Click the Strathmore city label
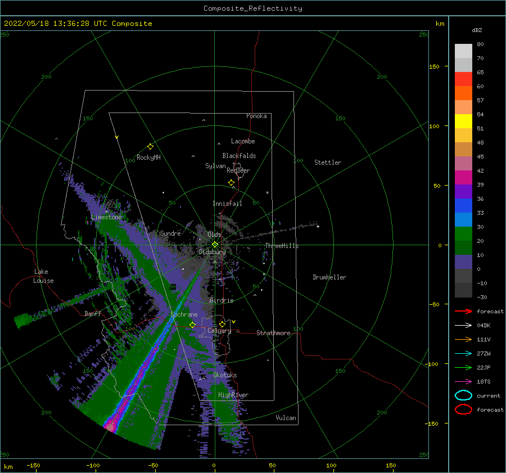Viewport: 506px width, 473px height. [273, 333]
